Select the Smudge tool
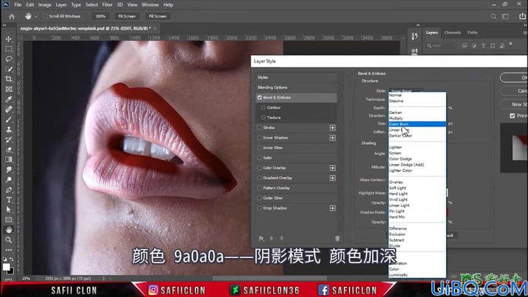 point(8,169)
